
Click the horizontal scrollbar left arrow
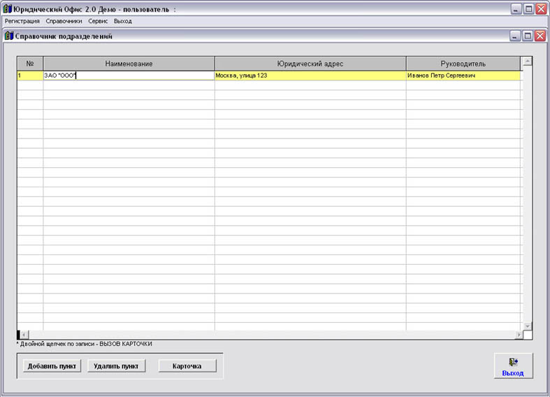point(24,335)
